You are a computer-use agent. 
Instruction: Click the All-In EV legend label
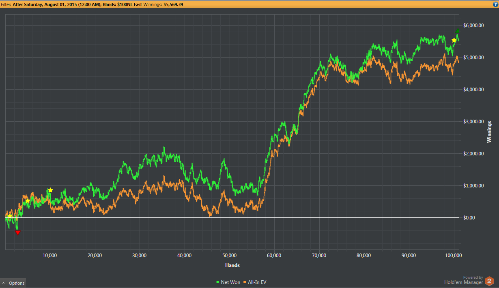[257, 282]
